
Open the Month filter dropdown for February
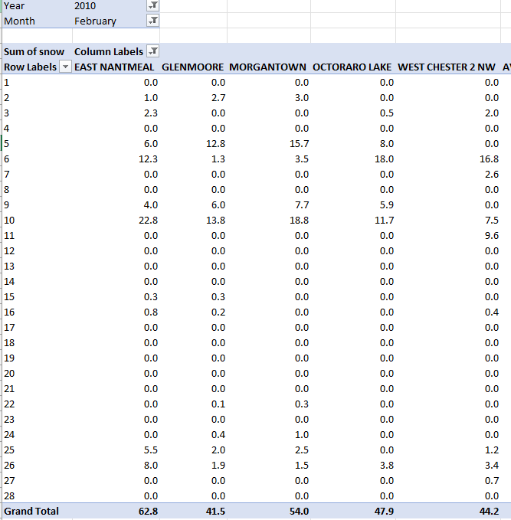pyautogui.click(x=152, y=21)
